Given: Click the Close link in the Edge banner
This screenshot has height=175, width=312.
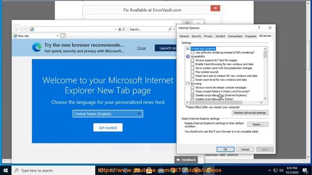Looking at the screenshot, I should tap(141, 48).
